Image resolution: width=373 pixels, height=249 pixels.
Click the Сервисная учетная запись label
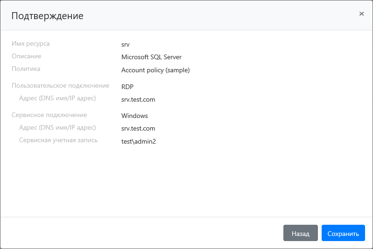pos(58,140)
